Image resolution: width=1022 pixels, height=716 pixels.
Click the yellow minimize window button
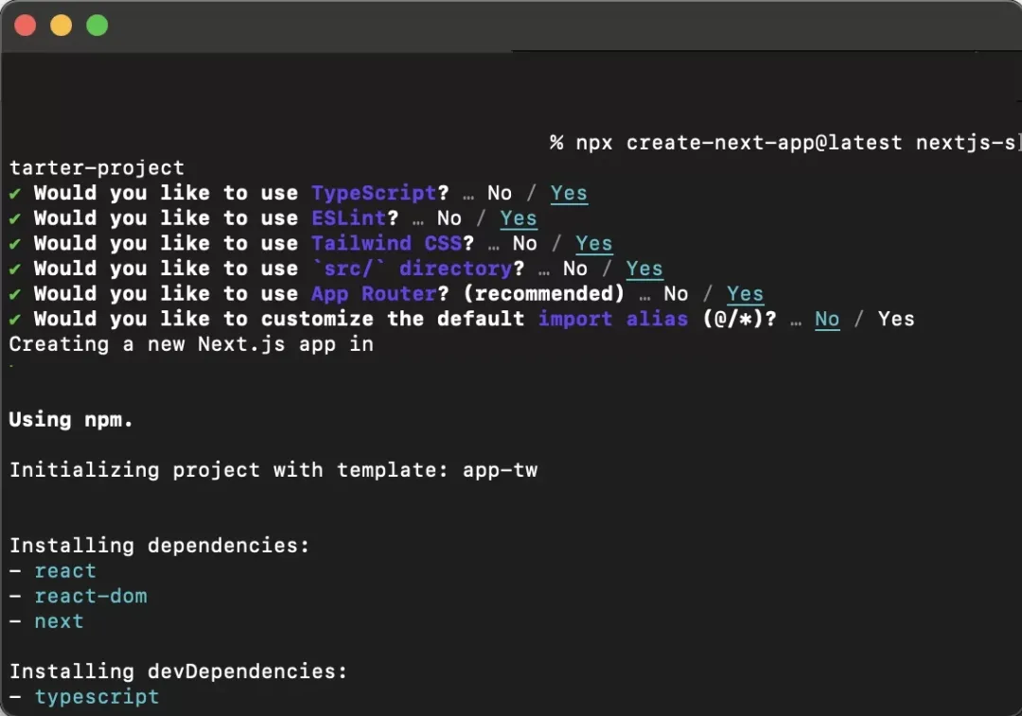tap(62, 26)
